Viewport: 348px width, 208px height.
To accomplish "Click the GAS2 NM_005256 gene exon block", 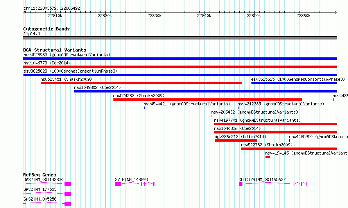I will pos(68,204).
